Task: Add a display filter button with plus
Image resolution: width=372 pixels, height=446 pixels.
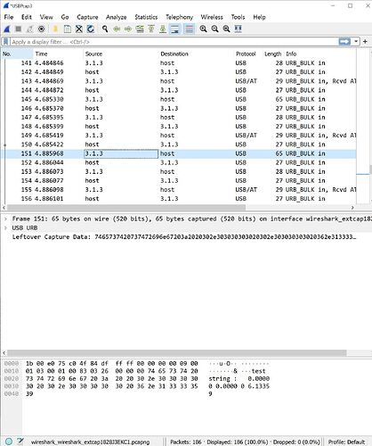Action: coord(365,42)
